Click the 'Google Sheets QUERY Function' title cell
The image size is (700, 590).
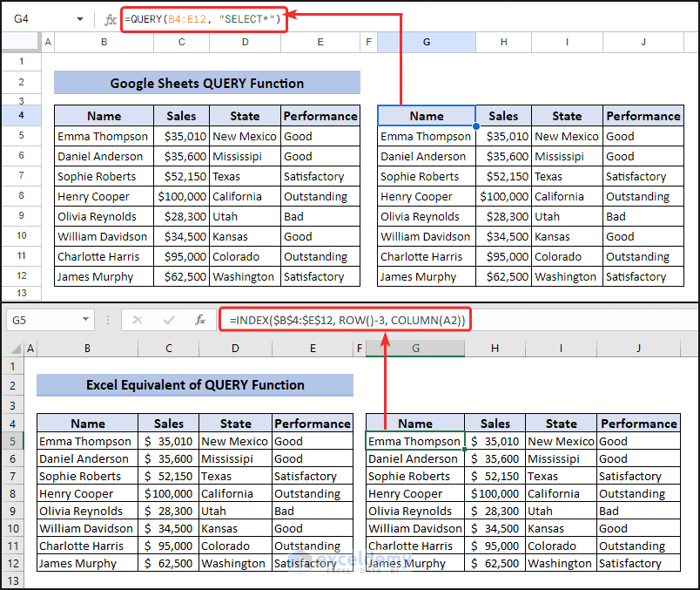click(x=207, y=83)
